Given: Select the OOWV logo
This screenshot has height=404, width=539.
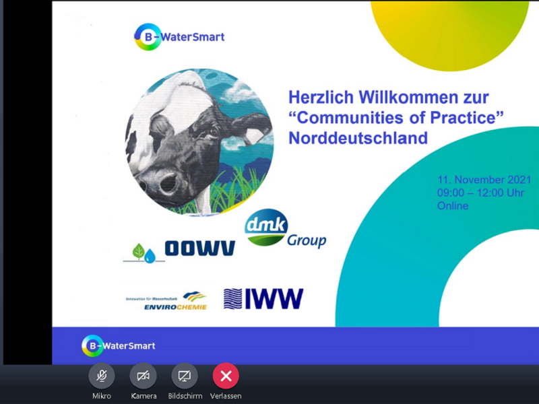Looking at the screenshot, I should tap(179, 250).
